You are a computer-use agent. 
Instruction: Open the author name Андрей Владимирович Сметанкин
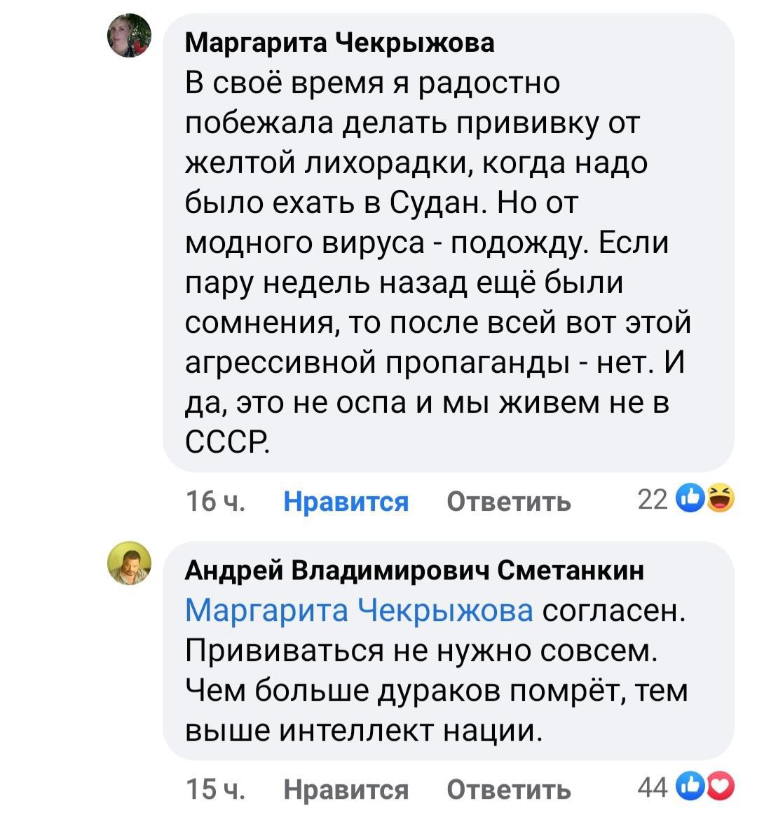(x=414, y=571)
